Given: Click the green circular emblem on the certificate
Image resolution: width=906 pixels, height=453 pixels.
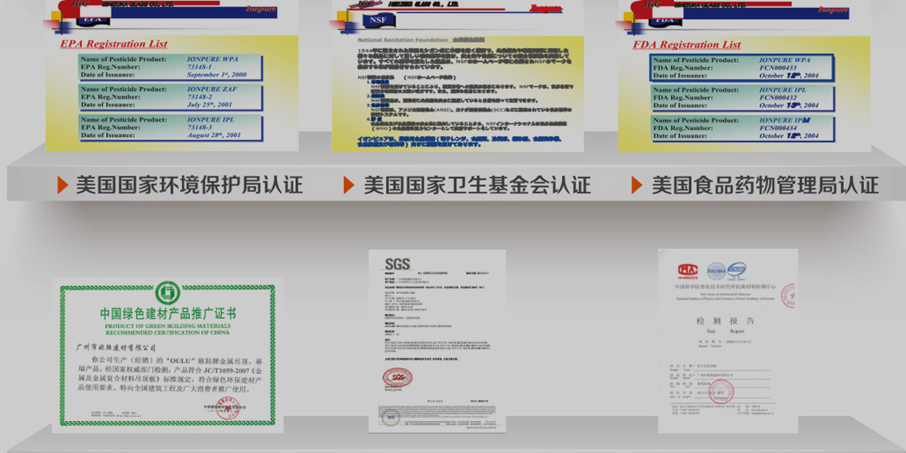Looking at the screenshot, I should tap(167, 293).
